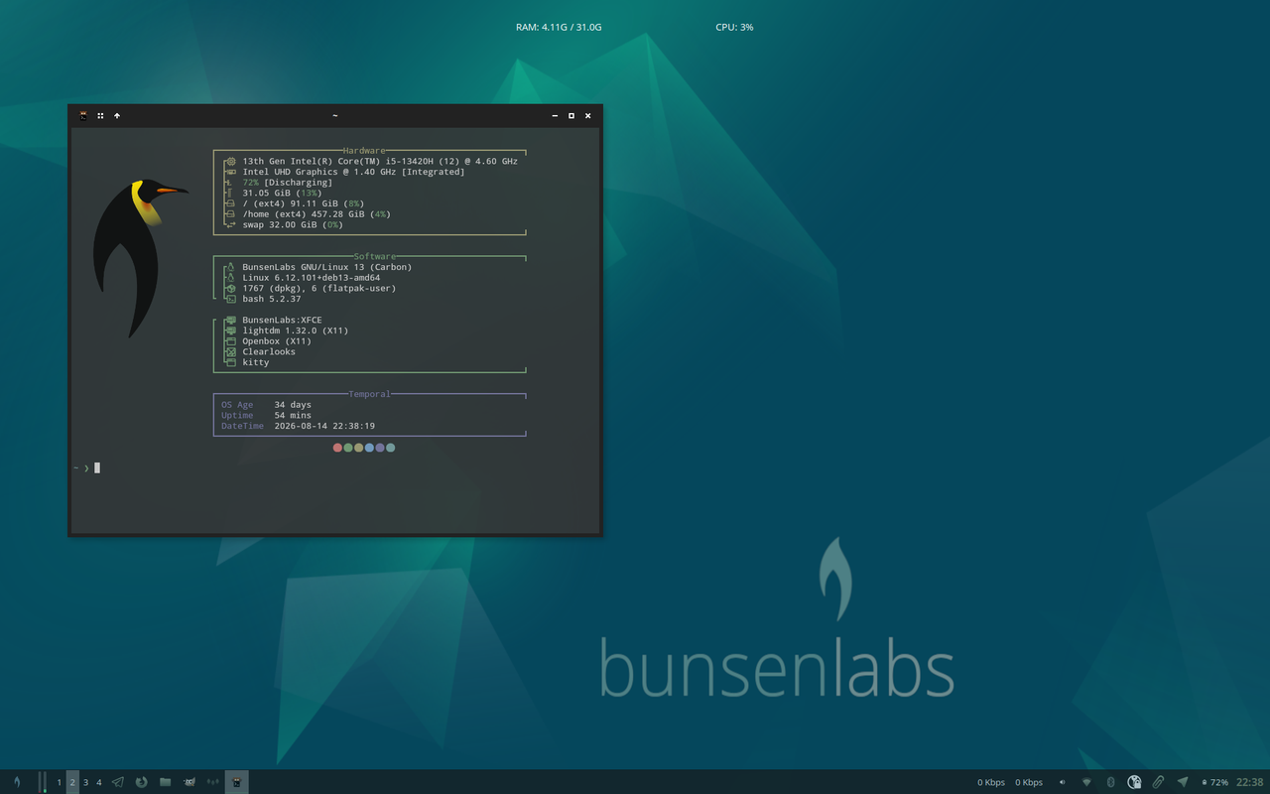This screenshot has width=1270, height=794.
Task: Click the DateTime "2026-08-14 22:38:19" value
Action: coord(324,426)
